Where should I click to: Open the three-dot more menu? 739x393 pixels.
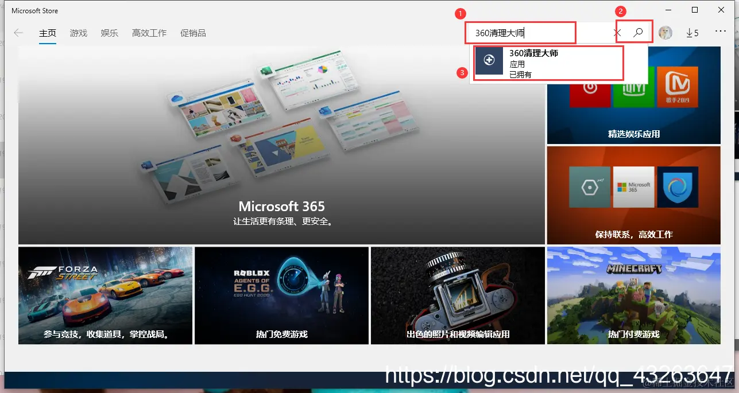click(721, 32)
